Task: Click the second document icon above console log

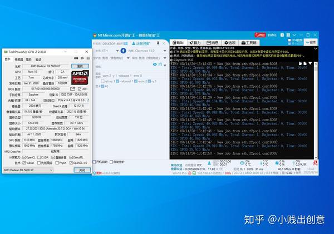Action: tap(305, 63)
